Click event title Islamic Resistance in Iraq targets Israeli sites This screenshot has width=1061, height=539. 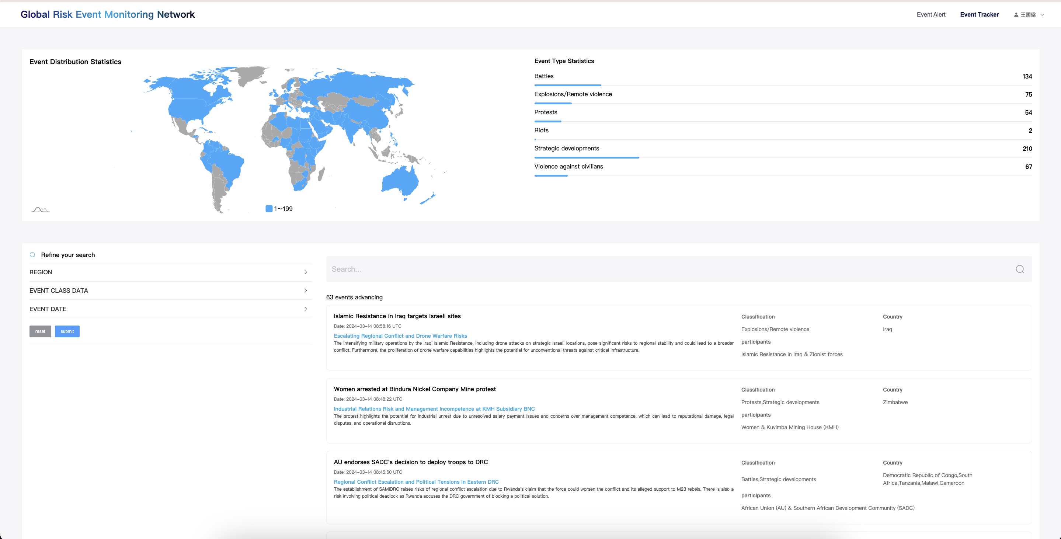click(x=397, y=316)
